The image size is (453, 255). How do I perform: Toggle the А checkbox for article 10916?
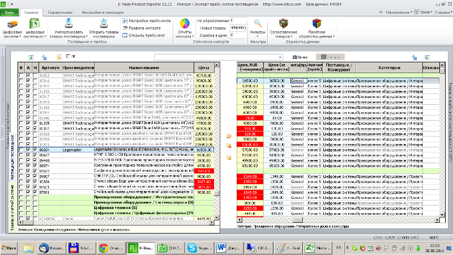point(28,80)
